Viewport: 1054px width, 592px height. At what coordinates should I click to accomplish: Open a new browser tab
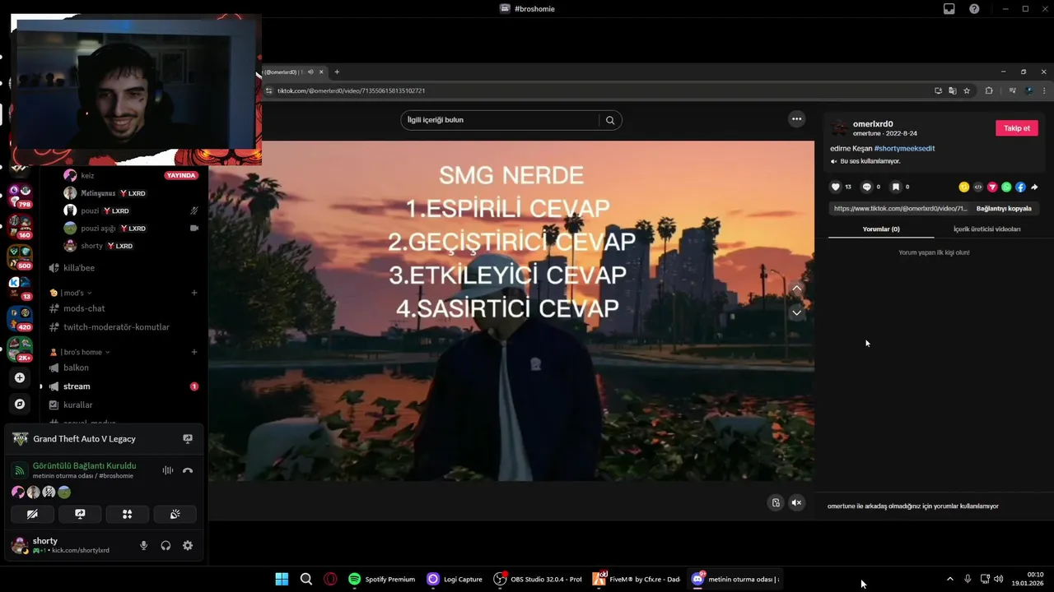(x=337, y=72)
